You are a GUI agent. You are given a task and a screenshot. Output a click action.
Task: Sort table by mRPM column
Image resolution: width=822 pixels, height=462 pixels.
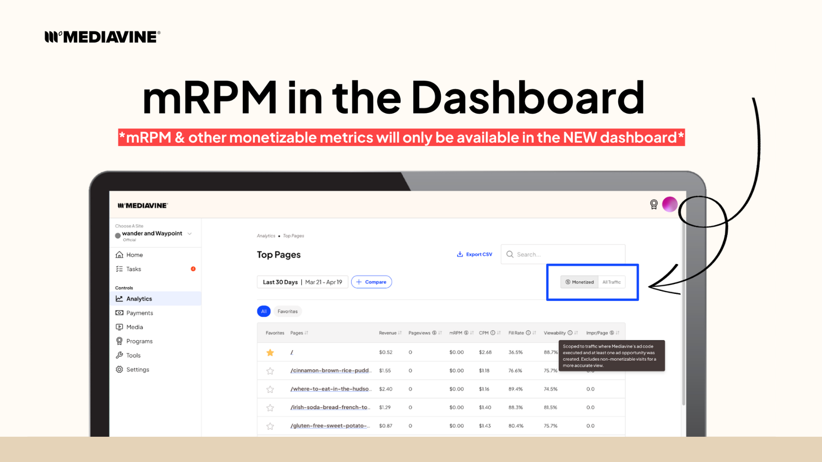coord(472,333)
